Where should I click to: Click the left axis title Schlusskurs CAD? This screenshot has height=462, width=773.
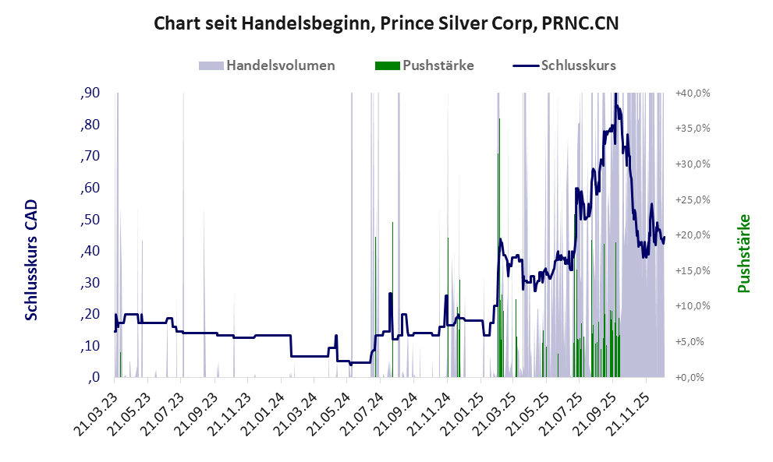click(x=31, y=259)
